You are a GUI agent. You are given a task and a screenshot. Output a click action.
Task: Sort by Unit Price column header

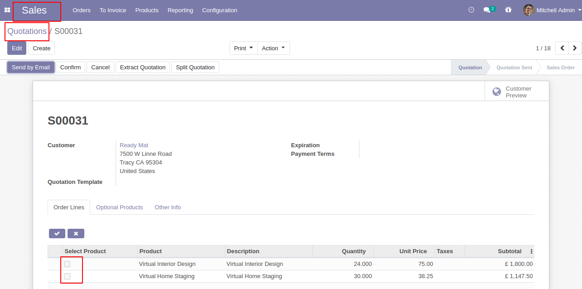(x=404, y=251)
